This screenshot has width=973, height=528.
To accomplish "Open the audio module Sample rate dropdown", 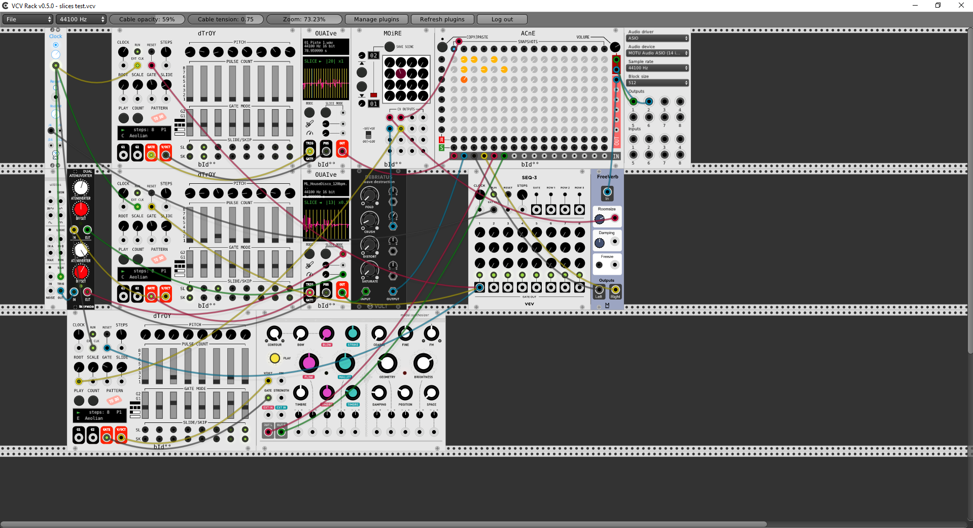I will point(657,68).
